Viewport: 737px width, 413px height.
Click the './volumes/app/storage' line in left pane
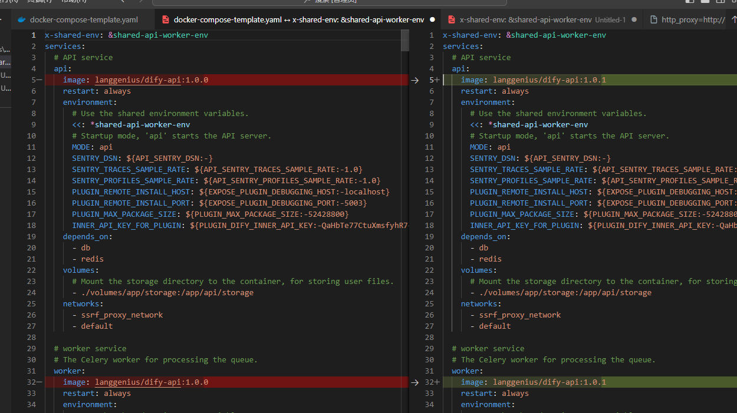pyautogui.click(x=163, y=292)
